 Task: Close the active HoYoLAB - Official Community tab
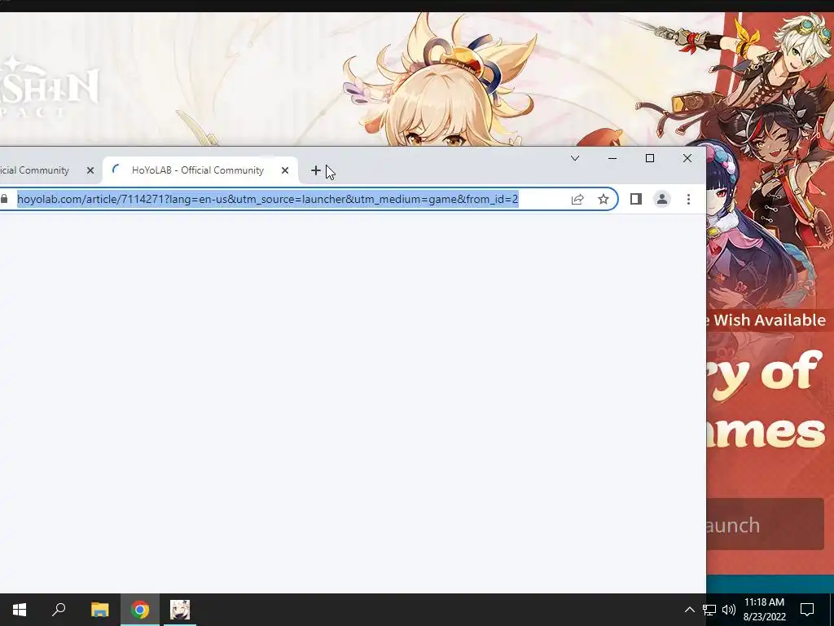point(285,170)
